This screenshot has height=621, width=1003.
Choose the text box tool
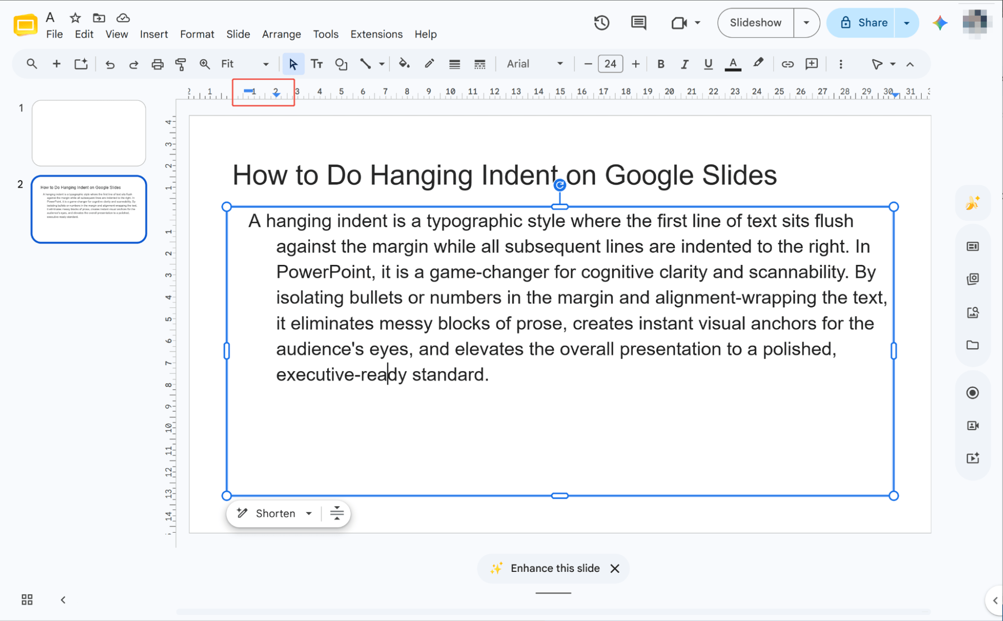[x=317, y=64]
